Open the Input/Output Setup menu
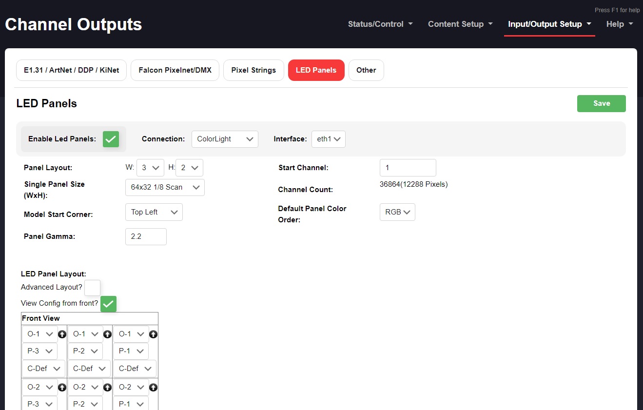 click(x=549, y=24)
